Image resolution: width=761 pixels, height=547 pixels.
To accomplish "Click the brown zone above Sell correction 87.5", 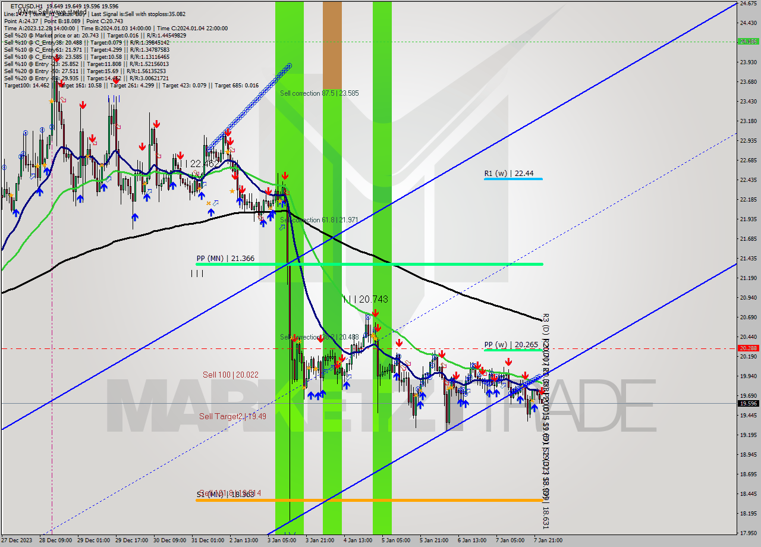I will pyautogui.click(x=332, y=45).
